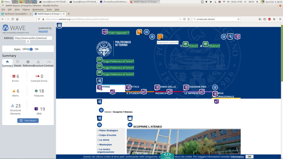
Task: Click OK on the cookie notice
Action: point(249,157)
